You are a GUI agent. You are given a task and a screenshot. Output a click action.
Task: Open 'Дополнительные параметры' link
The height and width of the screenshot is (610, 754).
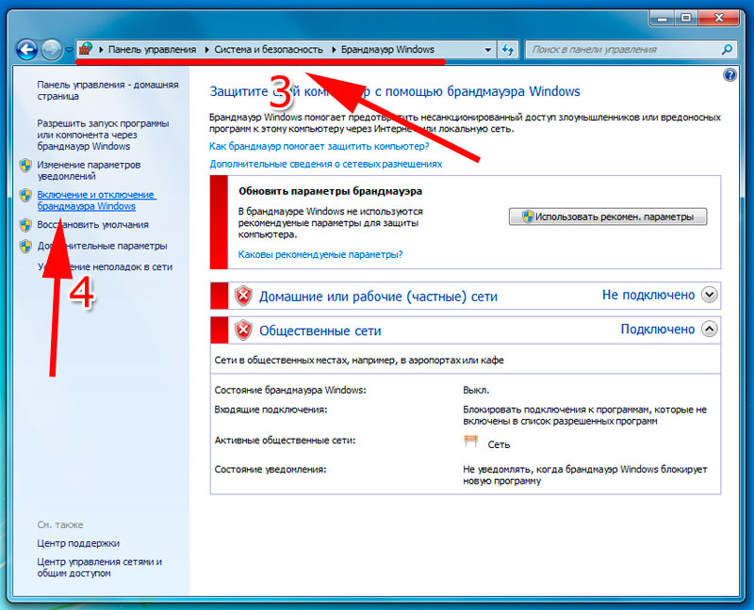coord(102,246)
